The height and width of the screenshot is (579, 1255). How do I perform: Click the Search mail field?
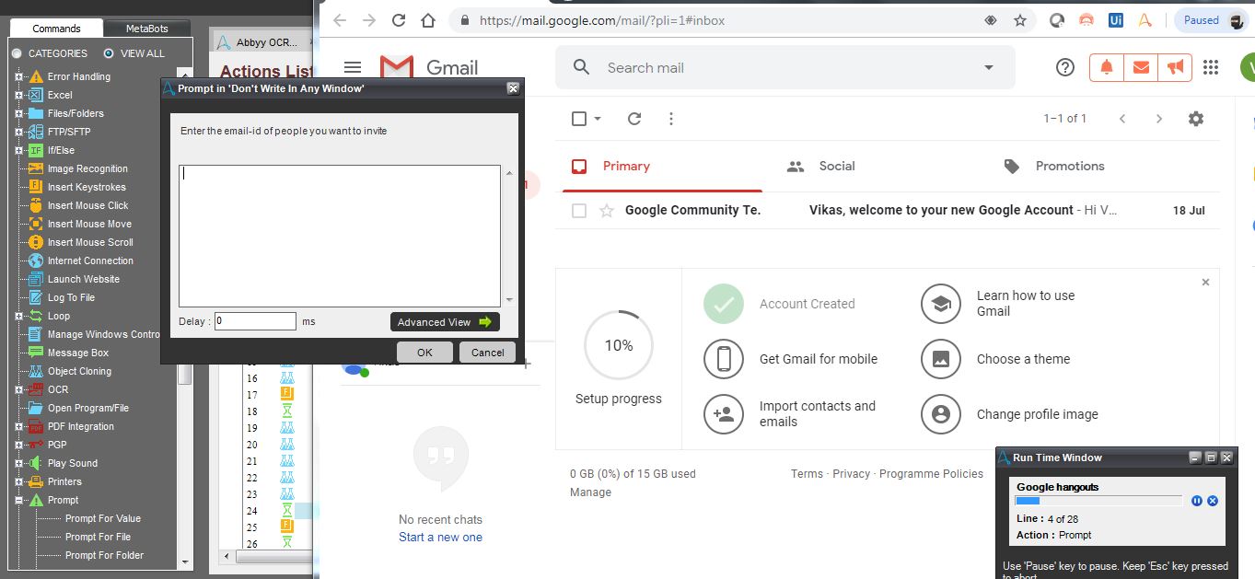[785, 68]
